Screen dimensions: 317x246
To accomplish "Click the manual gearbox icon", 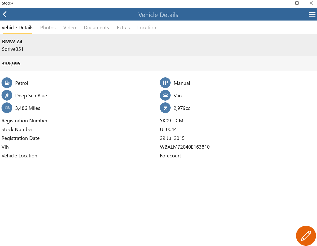I will coord(165,83).
